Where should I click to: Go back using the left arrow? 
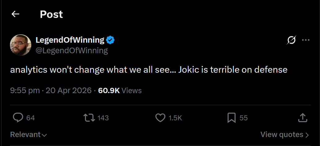pyautogui.click(x=15, y=14)
